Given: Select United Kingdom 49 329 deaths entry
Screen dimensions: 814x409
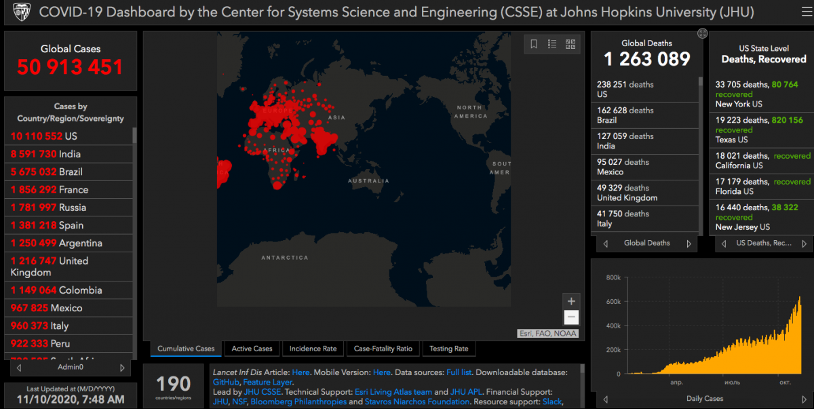Looking at the screenshot, I should tap(644, 193).
